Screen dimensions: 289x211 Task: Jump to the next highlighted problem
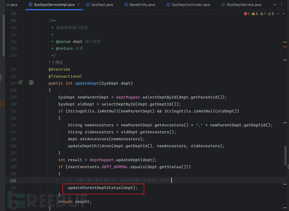(284, 14)
